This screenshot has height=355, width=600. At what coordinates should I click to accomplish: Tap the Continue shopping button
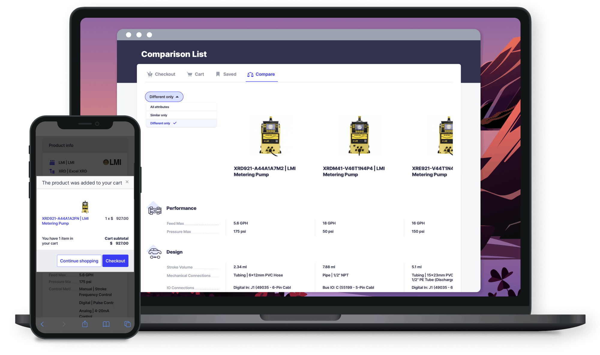(x=79, y=261)
